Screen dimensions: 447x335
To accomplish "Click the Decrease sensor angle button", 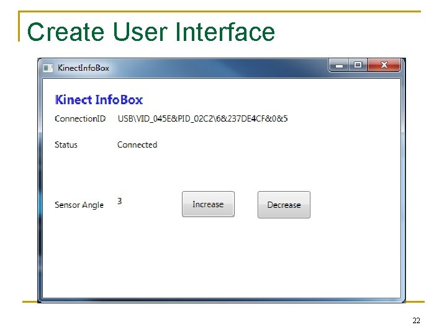I will (x=284, y=205).
